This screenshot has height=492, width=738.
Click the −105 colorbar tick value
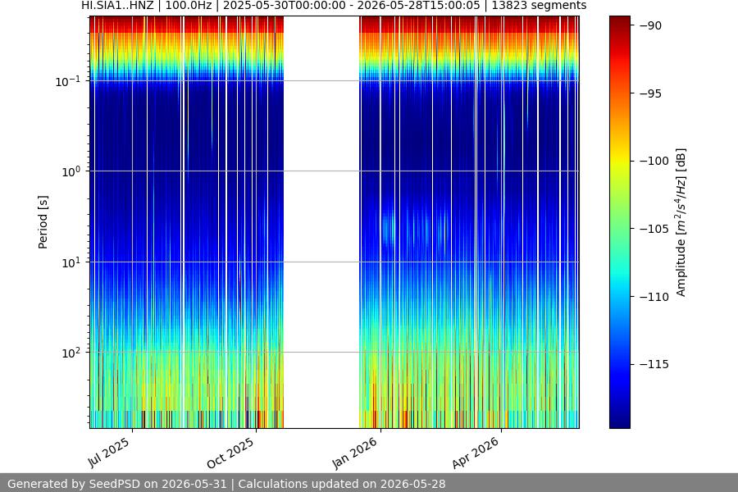point(654,229)
